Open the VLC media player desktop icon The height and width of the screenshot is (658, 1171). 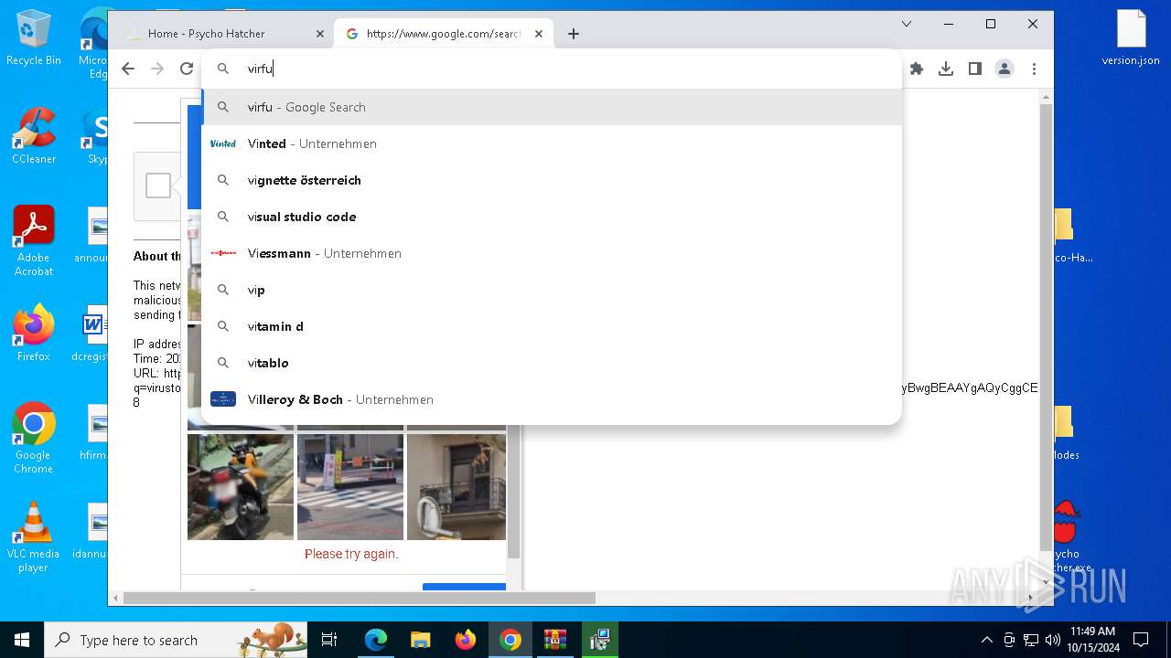pos(34,537)
